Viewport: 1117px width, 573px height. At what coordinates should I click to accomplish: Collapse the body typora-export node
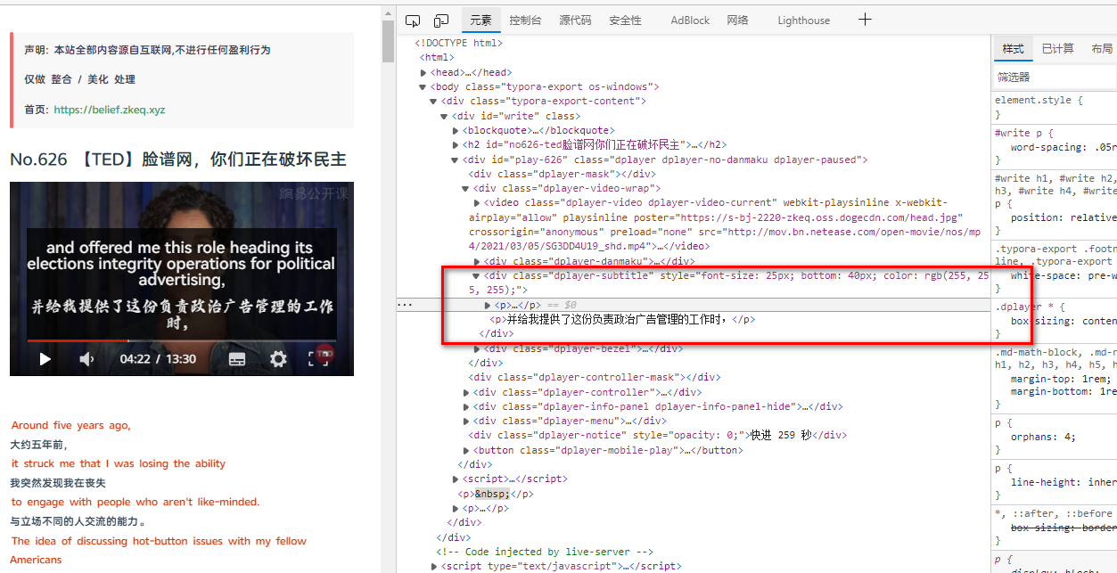pos(423,87)
